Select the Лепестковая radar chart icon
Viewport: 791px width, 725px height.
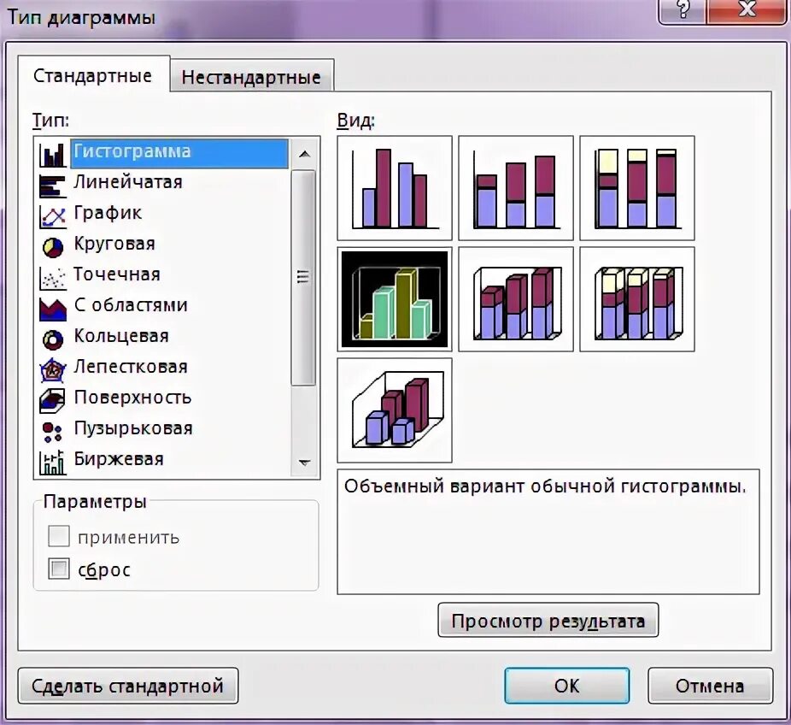pos(52,370)
